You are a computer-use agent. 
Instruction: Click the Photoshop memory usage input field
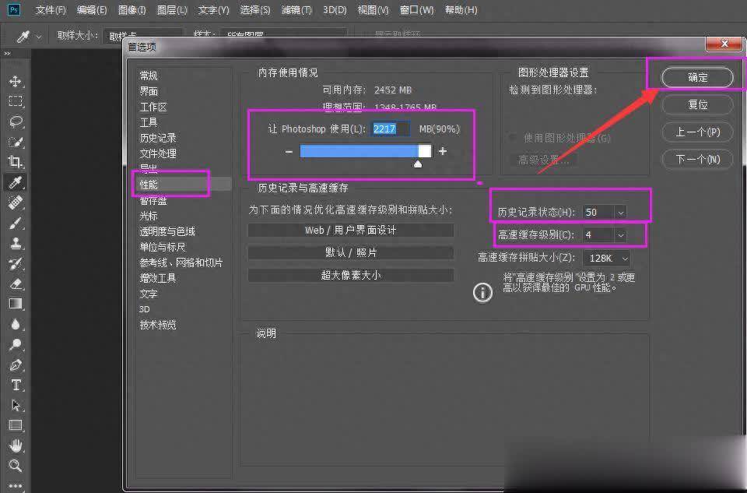[391, 129]
